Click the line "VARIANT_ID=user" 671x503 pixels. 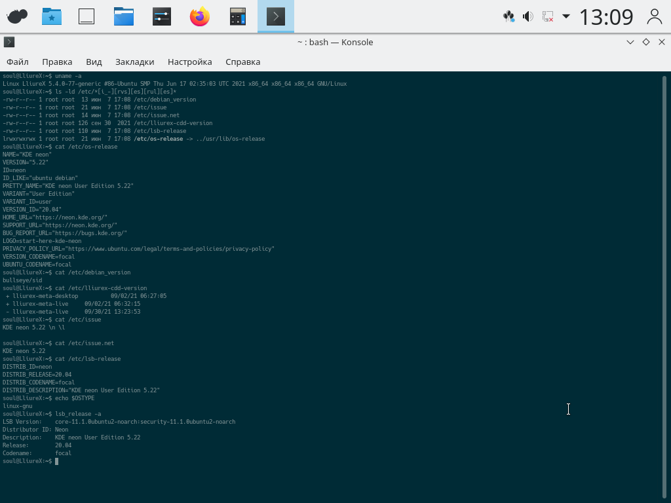point(27,202)
